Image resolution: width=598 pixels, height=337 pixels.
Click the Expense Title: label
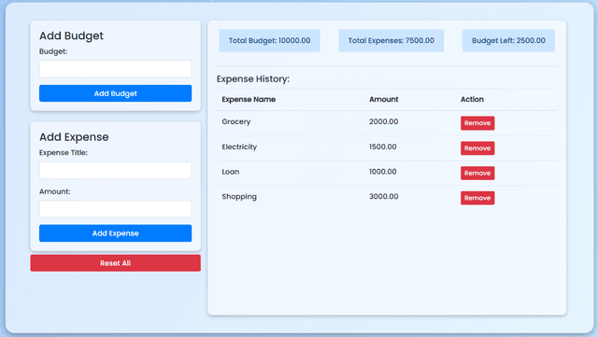point(64,152)
